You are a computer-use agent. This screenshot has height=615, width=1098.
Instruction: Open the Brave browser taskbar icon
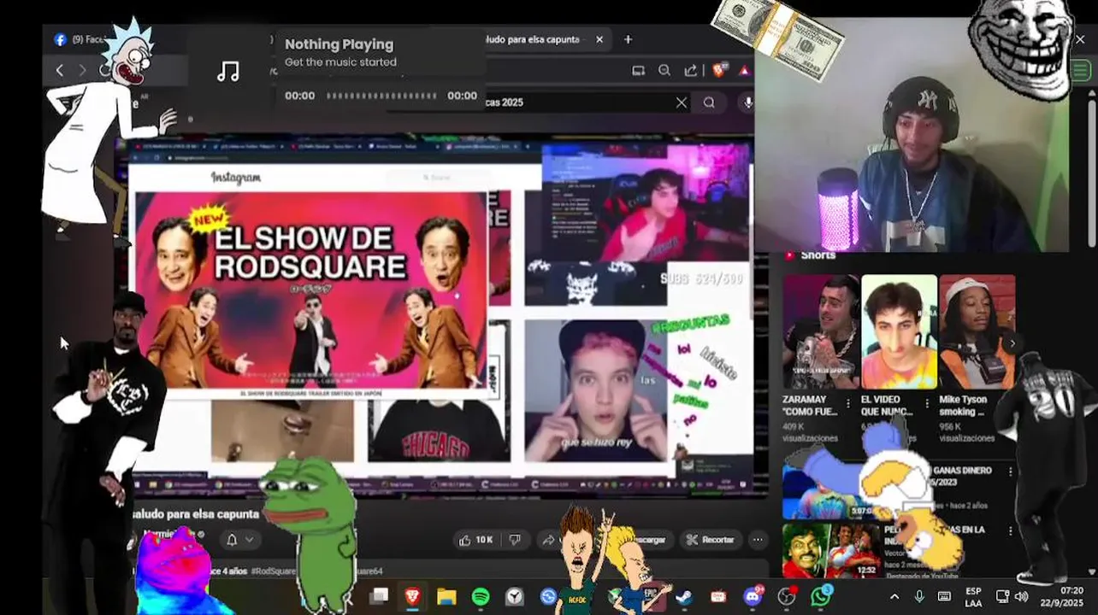click(x=412, y=596)
